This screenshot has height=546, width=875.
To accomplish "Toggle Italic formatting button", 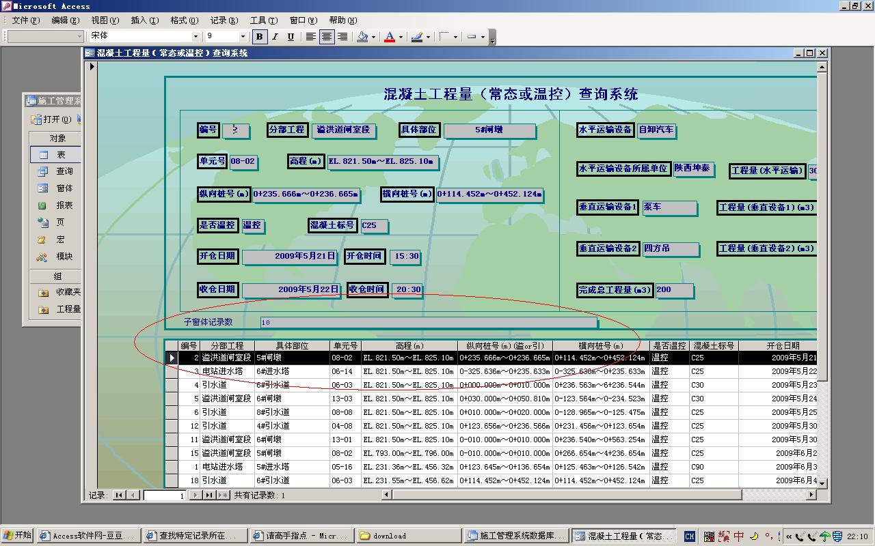I will (275, 37).
